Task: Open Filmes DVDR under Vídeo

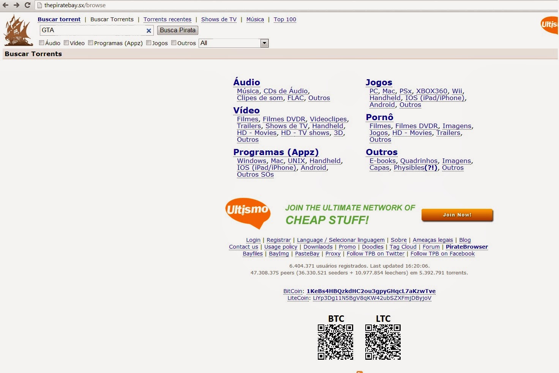Action: pos(284,119)
